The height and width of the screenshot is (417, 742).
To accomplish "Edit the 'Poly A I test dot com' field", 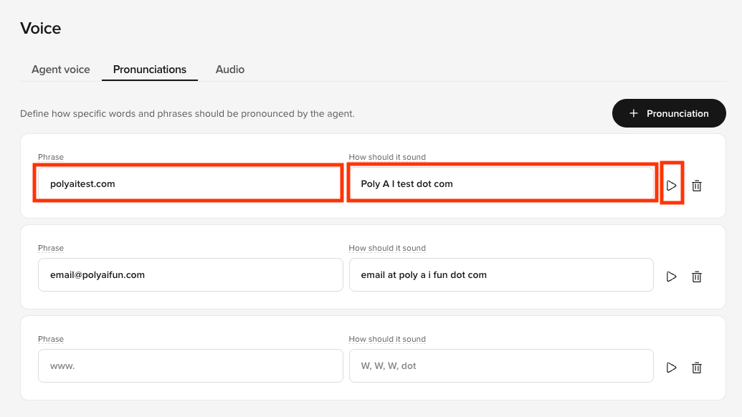I will click(x=501, y=183).
